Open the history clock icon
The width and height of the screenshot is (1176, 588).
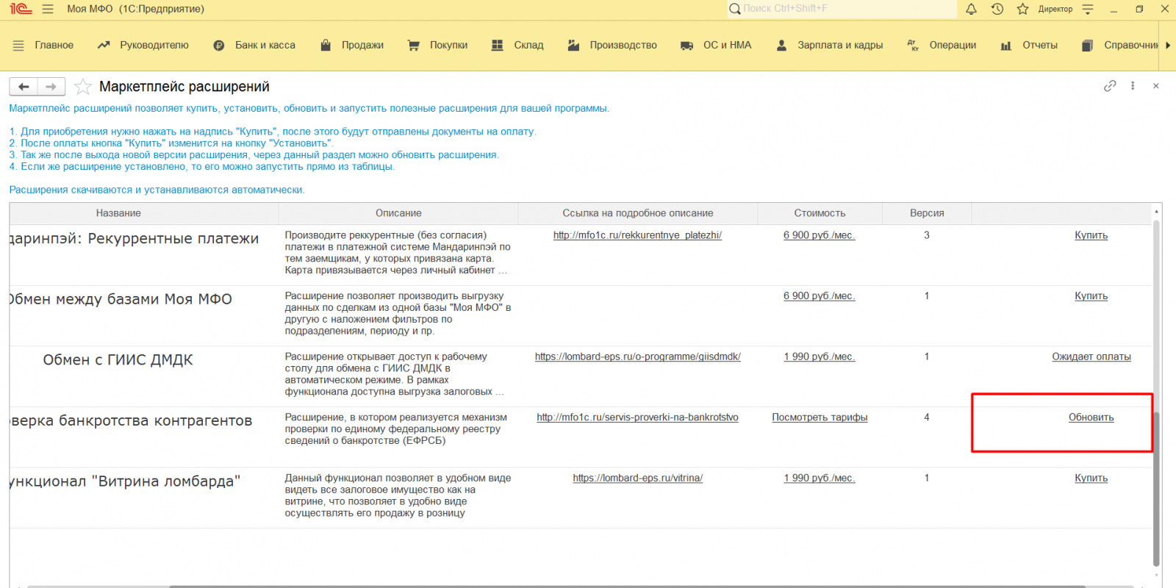point(997,9)
